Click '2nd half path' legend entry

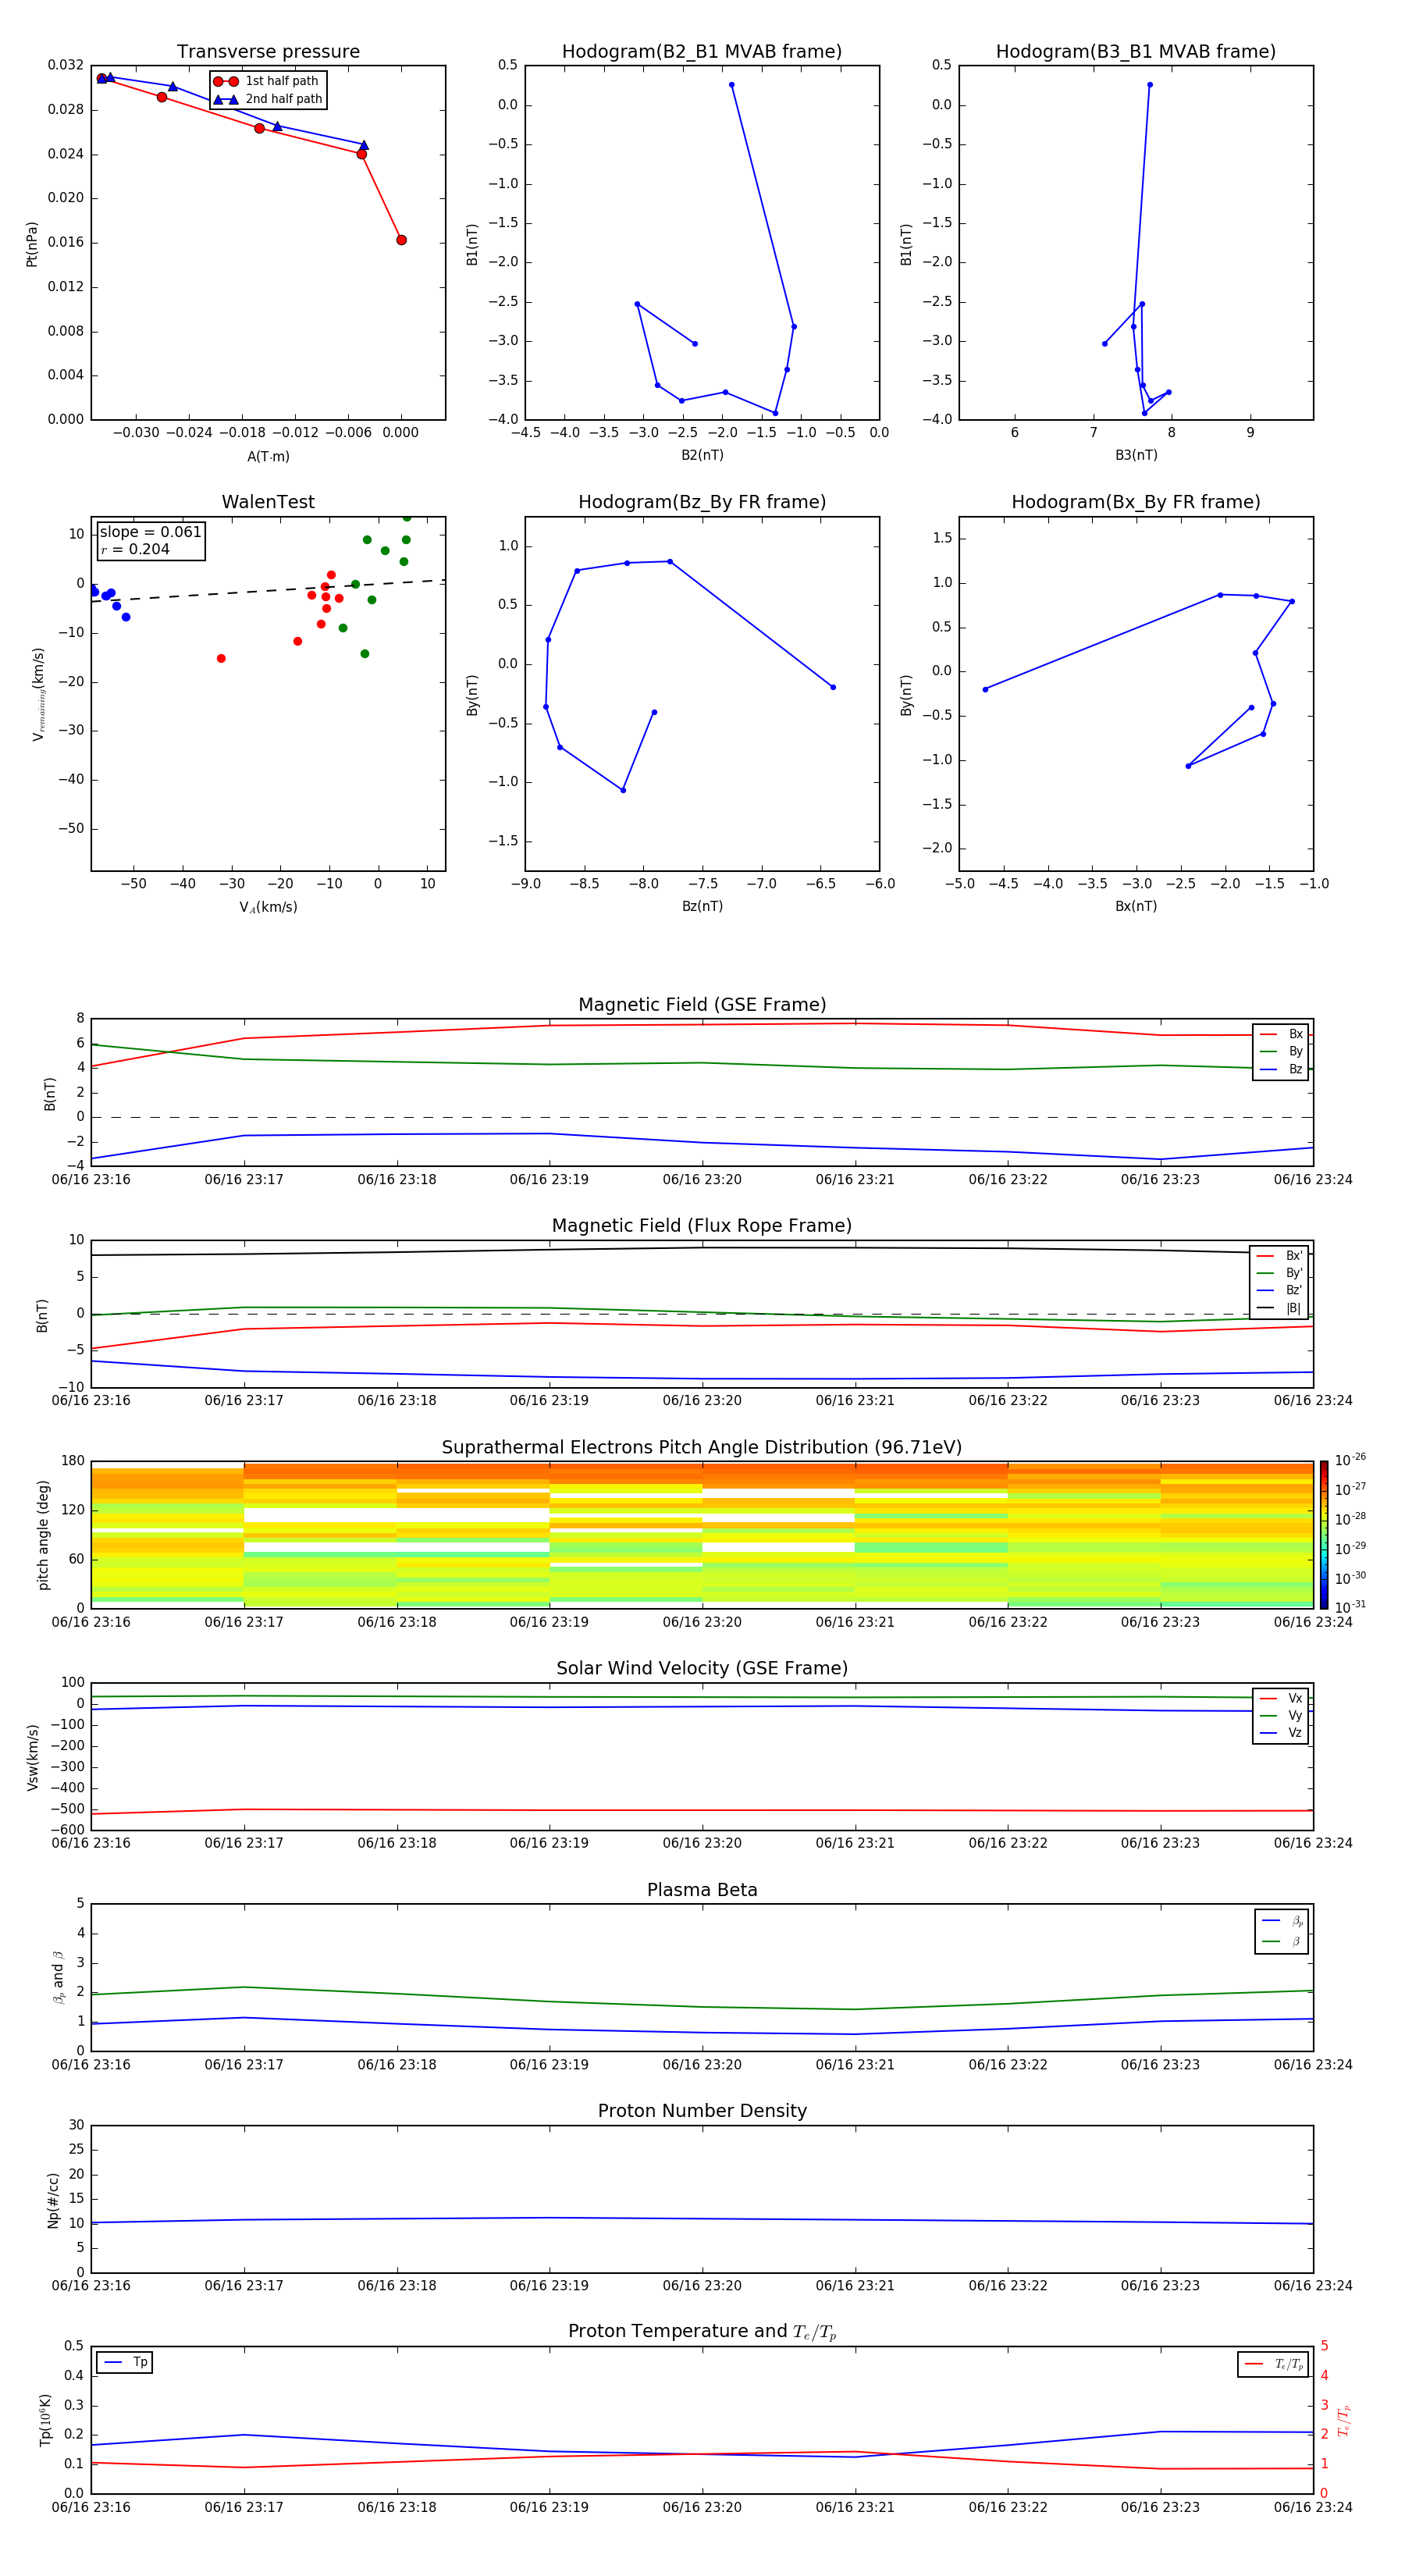pos(268,99)
